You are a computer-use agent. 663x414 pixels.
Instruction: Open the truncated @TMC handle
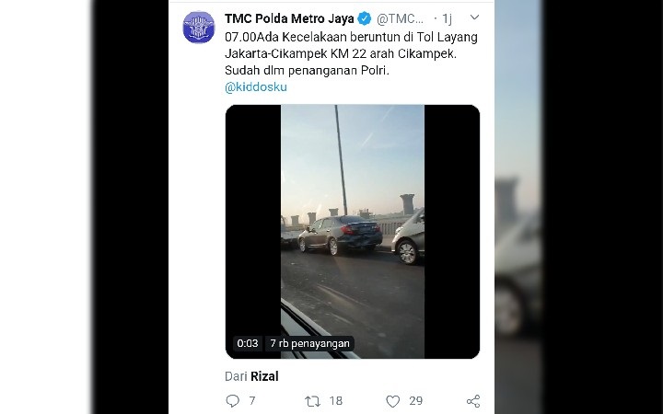400,18
